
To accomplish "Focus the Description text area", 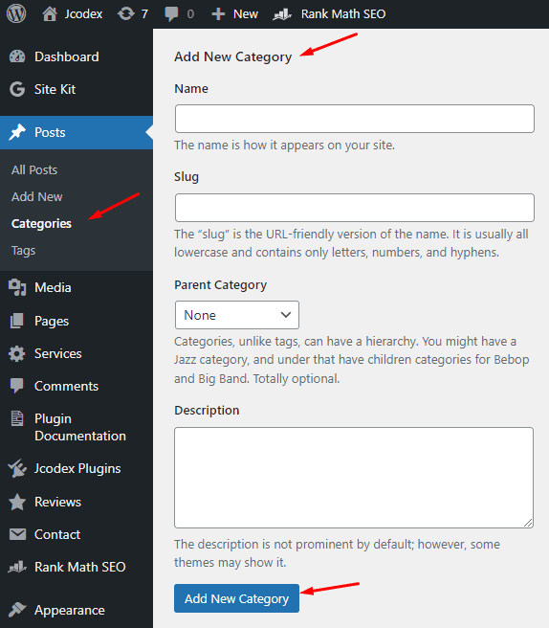I will (x=354, y=478).
